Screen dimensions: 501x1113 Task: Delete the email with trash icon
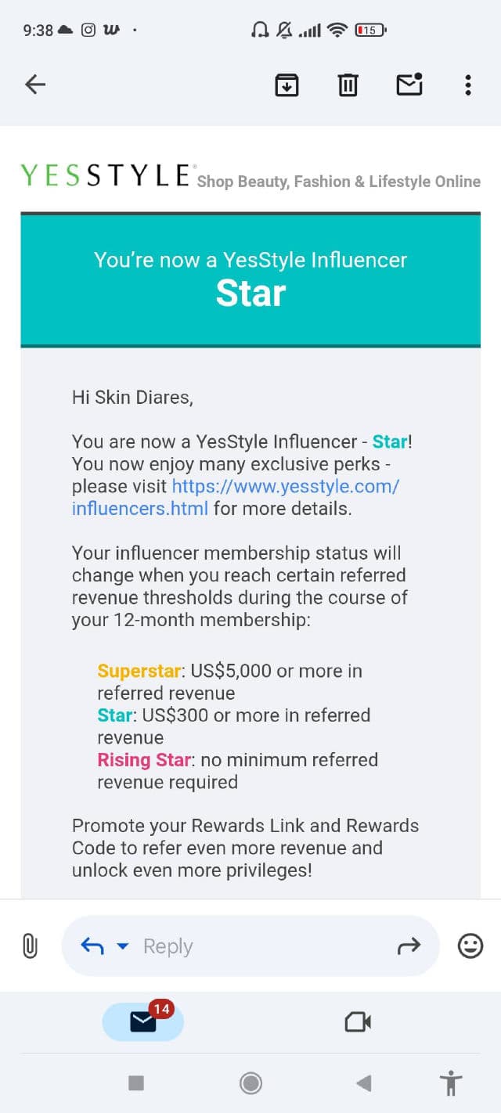(348, 85)
